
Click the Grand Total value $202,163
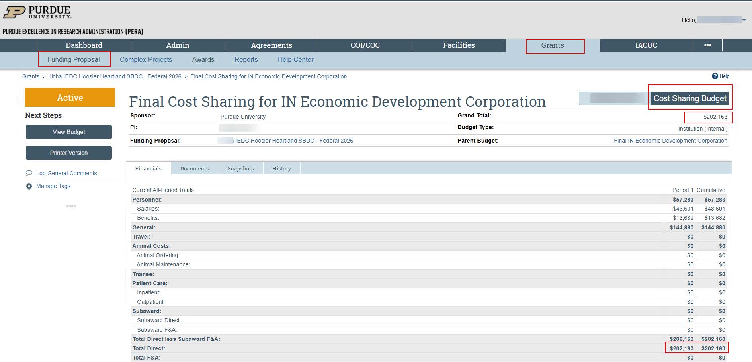coord(715,117)
